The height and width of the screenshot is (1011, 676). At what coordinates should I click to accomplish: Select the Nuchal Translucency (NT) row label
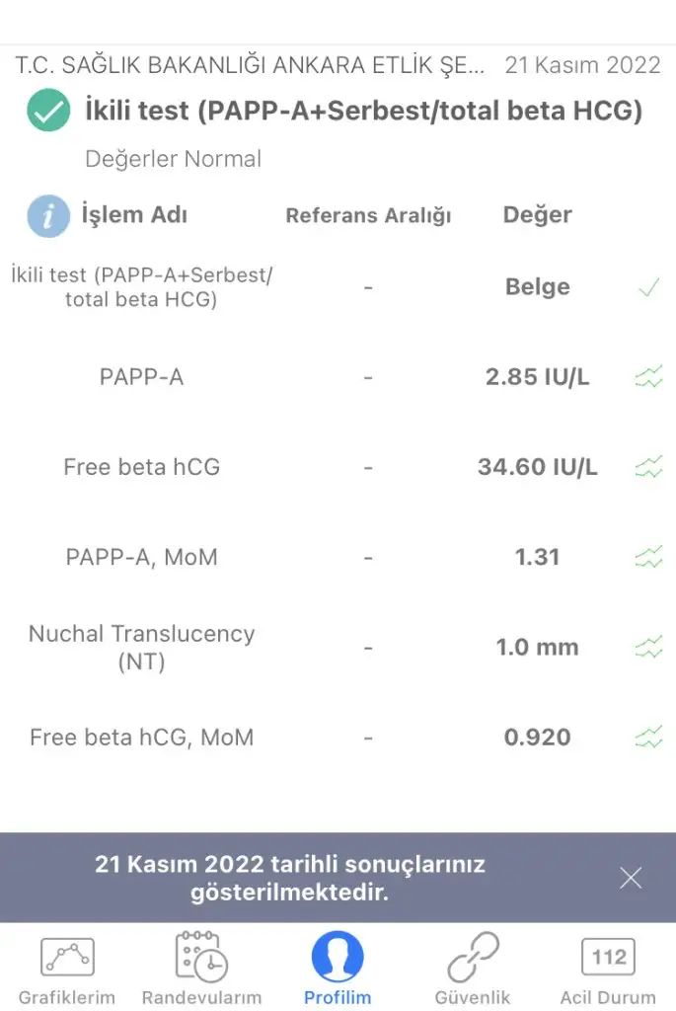[142, 648]
